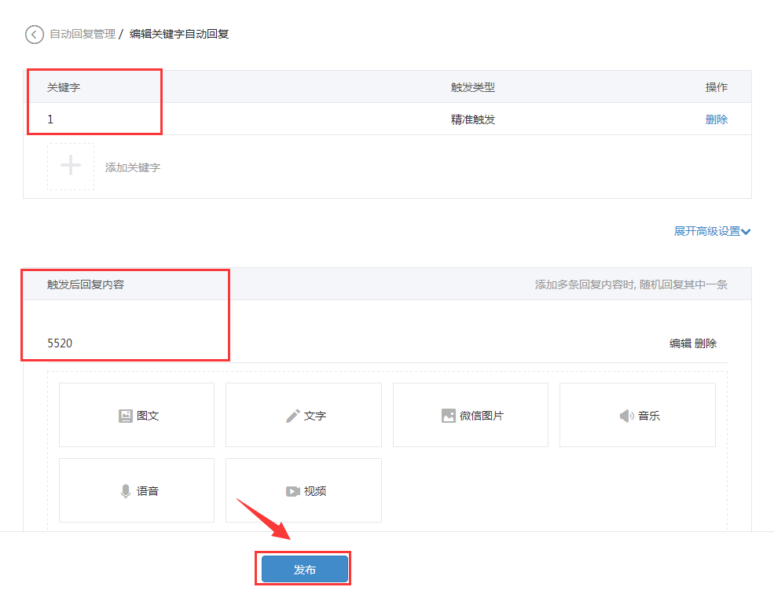Click the 操作 column header

[x=717, y=87]
